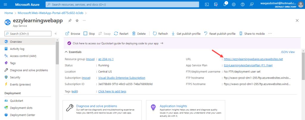Collapse the left sidebar menu
The height and width of the screenshot is (120, 305).
pos(56,34)
